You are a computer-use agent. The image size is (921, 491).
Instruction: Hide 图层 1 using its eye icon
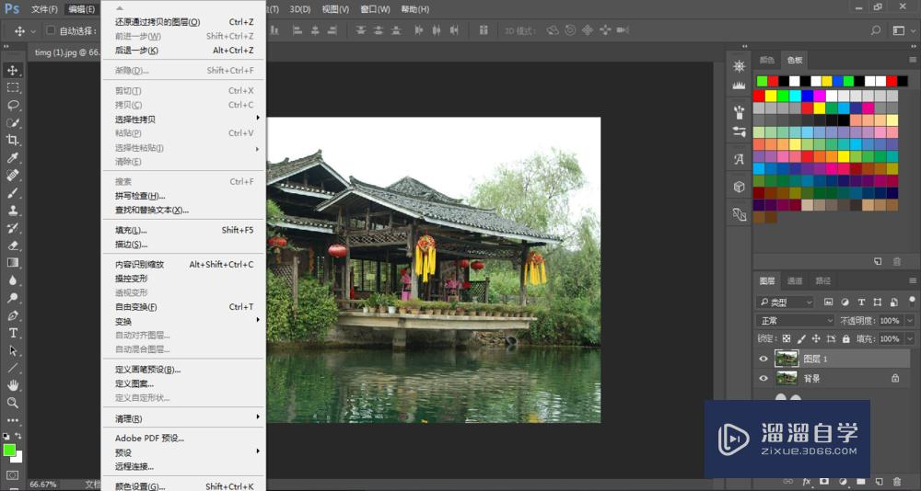click(764, 359)
